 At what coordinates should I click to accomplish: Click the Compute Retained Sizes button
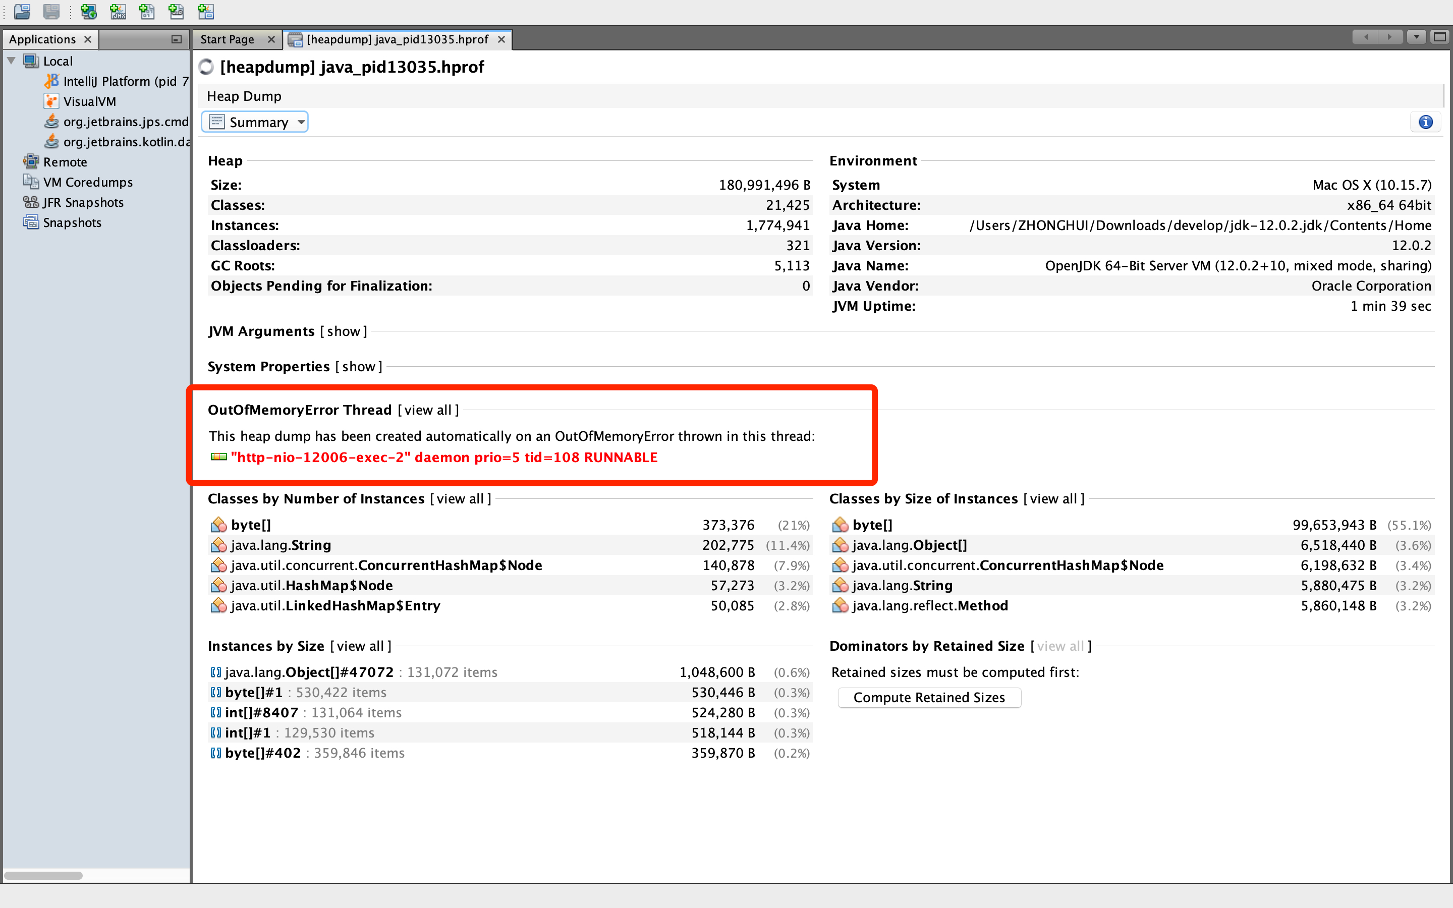928,697
